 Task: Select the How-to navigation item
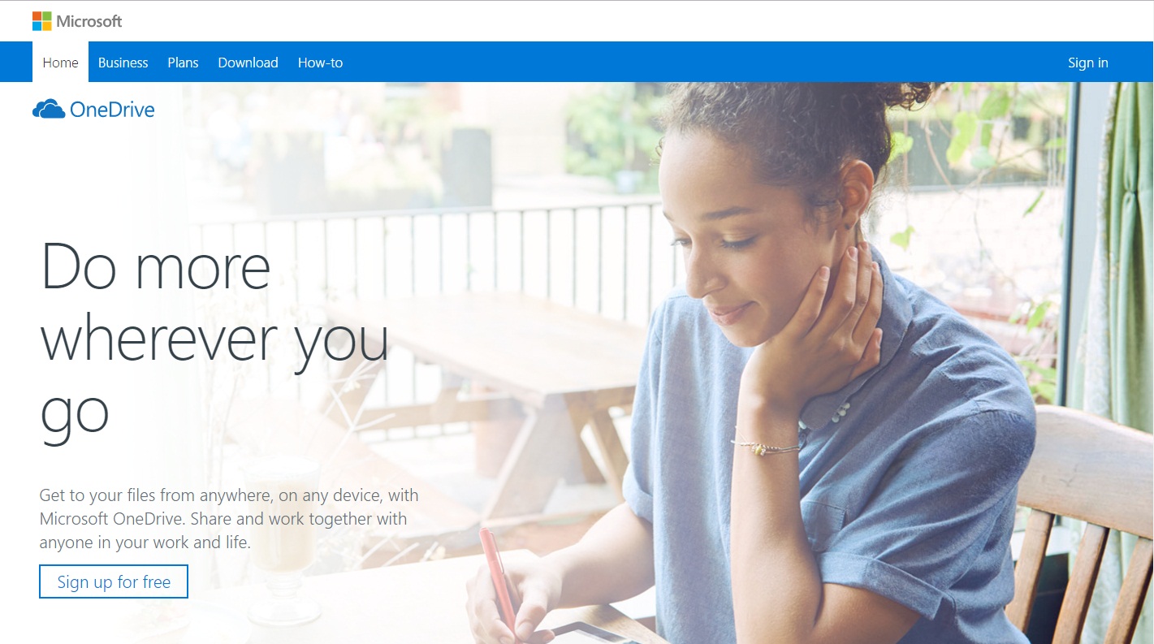pos(320,63)
